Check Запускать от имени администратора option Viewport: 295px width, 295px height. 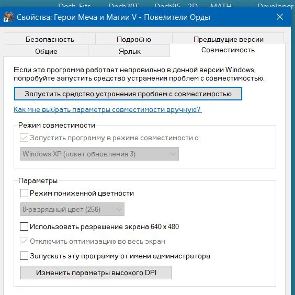[24, 256]
